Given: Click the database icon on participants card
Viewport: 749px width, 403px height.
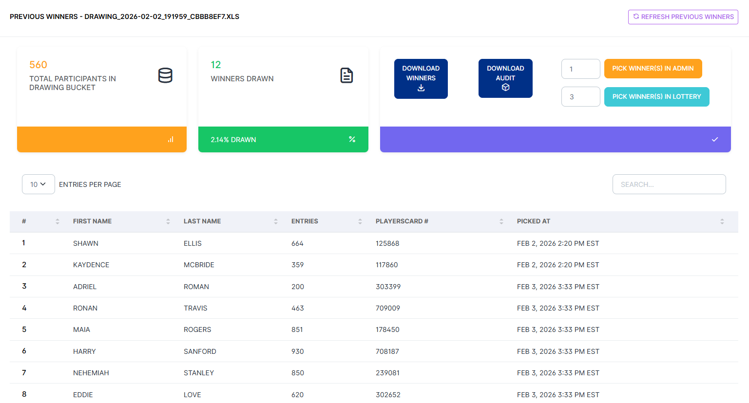Looking at the screenshot, I should (x=166, y=75).
